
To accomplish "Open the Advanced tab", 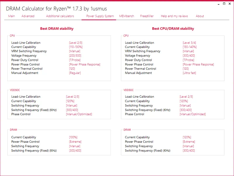I will [x=28, y=16].
